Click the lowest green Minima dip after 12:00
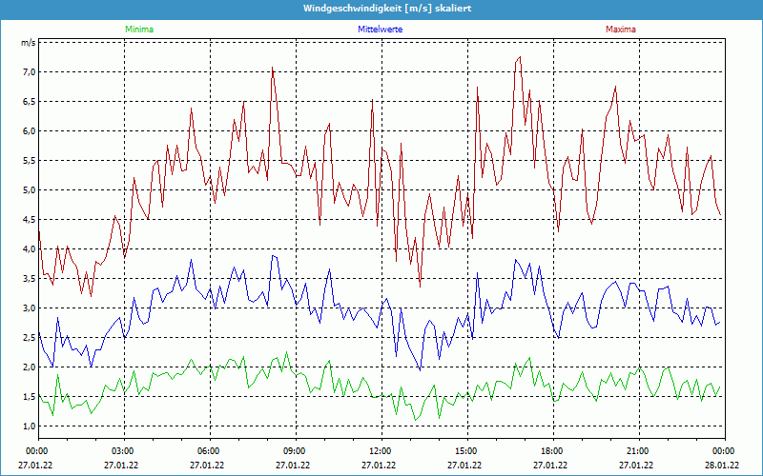The width and height of the screenshot is (763, 476). click(415, 419)
